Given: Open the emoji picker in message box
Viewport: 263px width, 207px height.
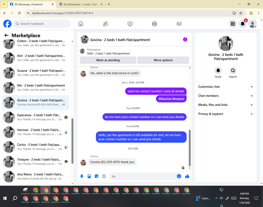Looking at the screenshot, I should (x=179, y=176).
